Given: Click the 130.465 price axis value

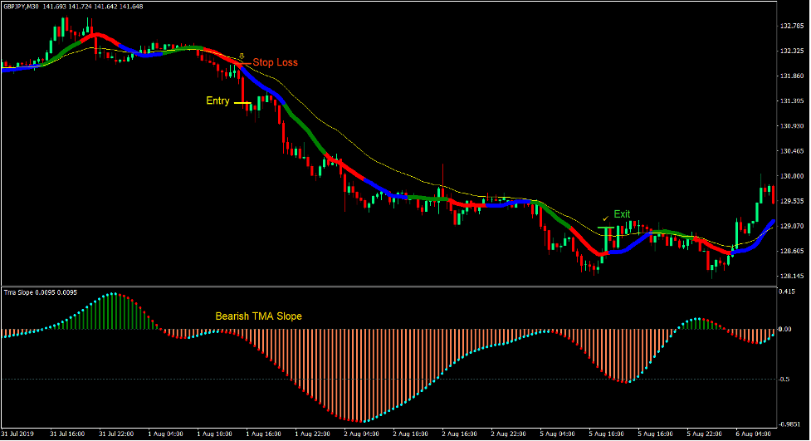Looking at the screenshot, I should pos(791,151).
